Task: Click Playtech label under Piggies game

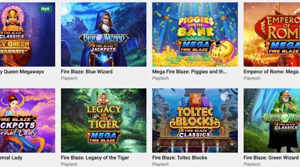Action: point(160,78)
